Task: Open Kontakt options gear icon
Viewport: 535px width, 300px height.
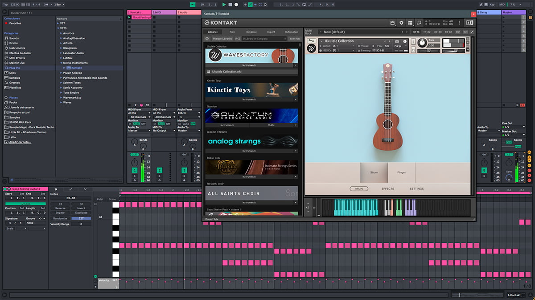Action: (x=401, y=23)
